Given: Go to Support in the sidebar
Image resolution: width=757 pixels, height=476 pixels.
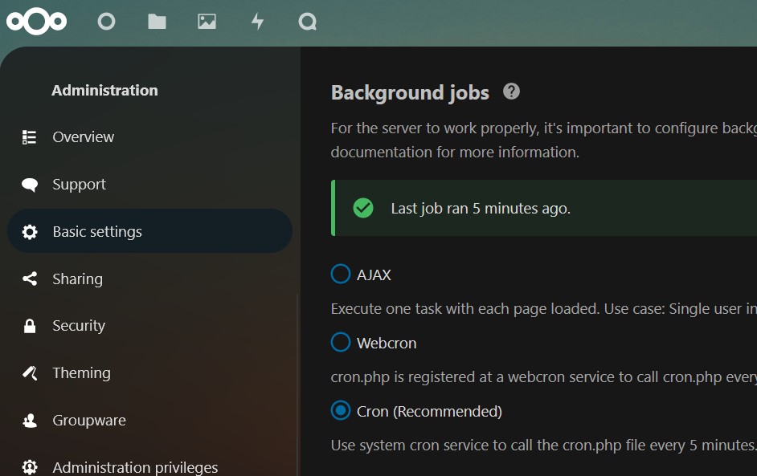Looking at the screenshot, I should point(149,185).
